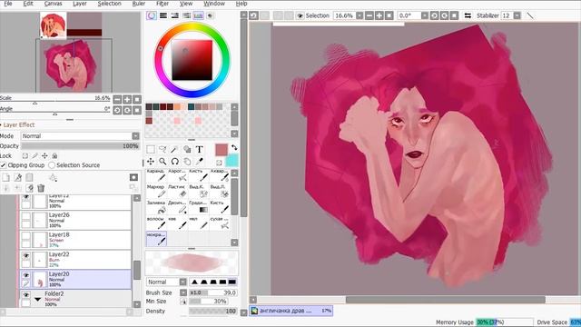Viewport: 581px width, 327px height.
Task: Choose the волосы brush preset
Action: tap(156, 223)
